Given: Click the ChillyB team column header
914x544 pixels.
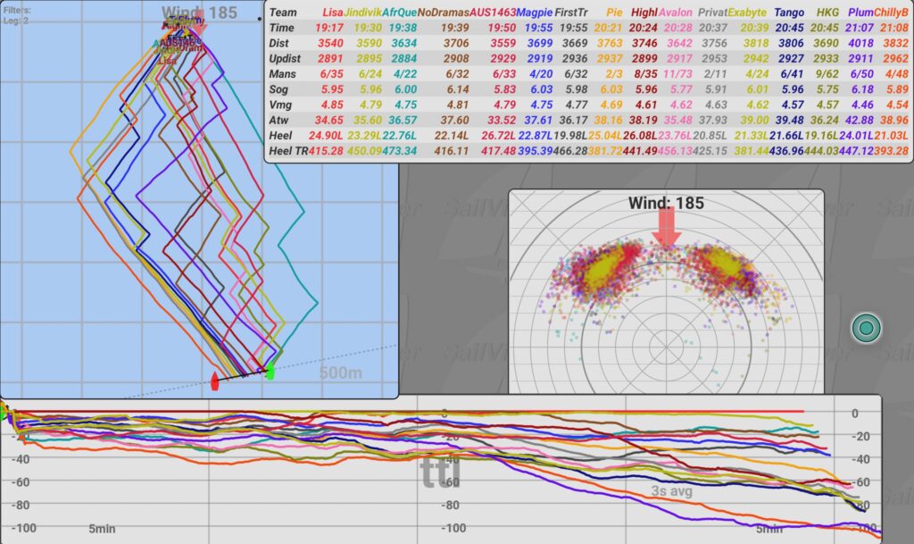Looking at the screenshot, I should pos(890,13).
